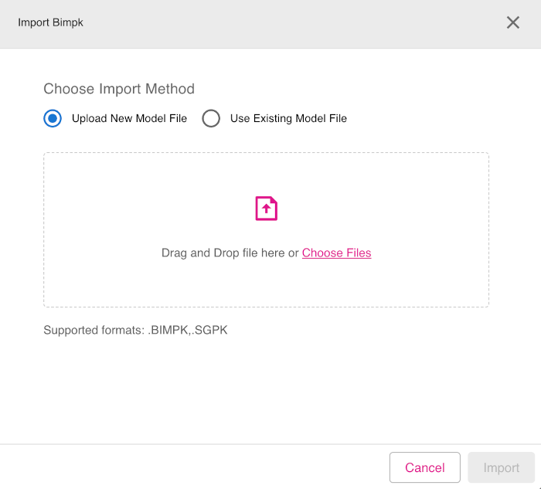This screenshot has width=541, height=489.
Task: Select the Use Existing Model File radio button
Action: pos(211,118)
